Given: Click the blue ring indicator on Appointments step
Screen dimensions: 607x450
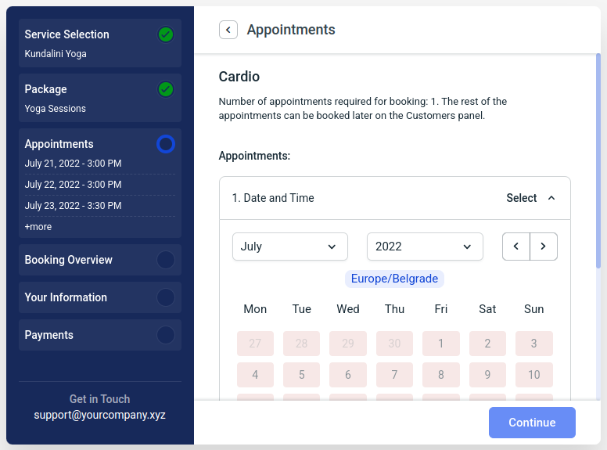Looking at the screenshot, I should 166,144.
